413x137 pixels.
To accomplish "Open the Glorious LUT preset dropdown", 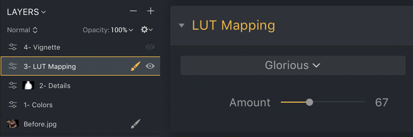I will click(292, 65).
